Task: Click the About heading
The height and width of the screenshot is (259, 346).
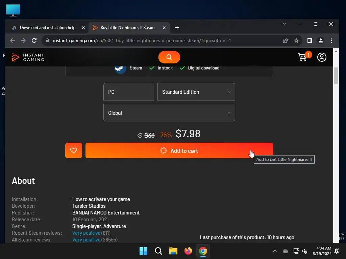Action: [23, 181]
